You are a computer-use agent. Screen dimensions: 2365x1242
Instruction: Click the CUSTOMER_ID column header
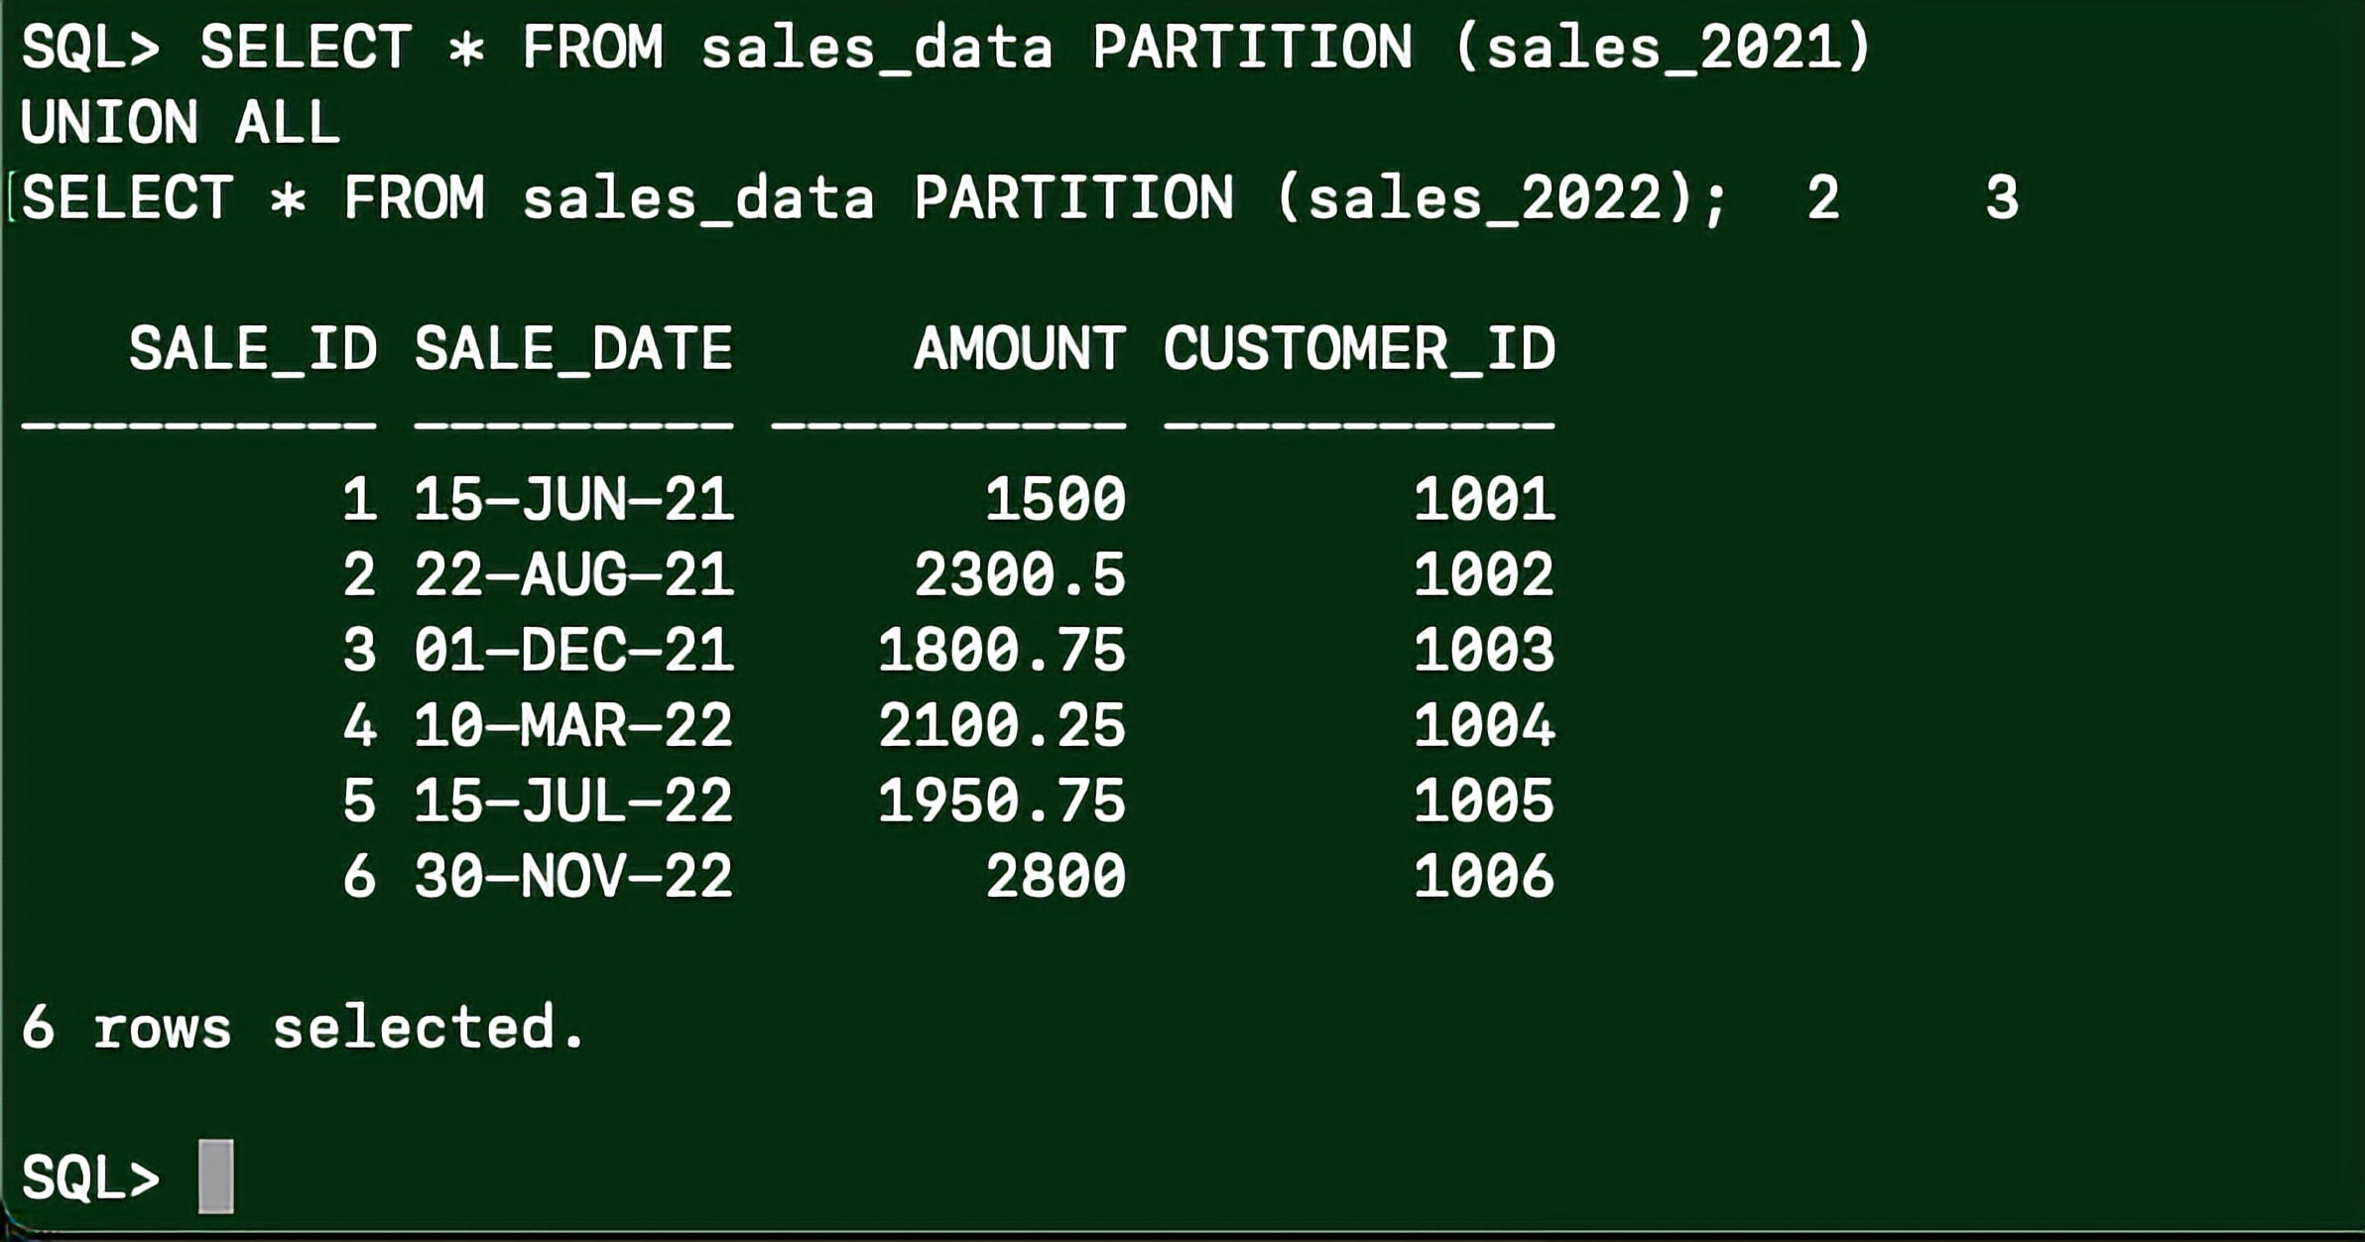(x=1359, y=349)
